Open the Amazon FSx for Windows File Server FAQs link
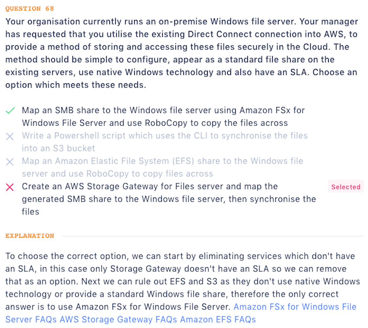The height and width of the screenshot is (328, 368). [295, 307]
